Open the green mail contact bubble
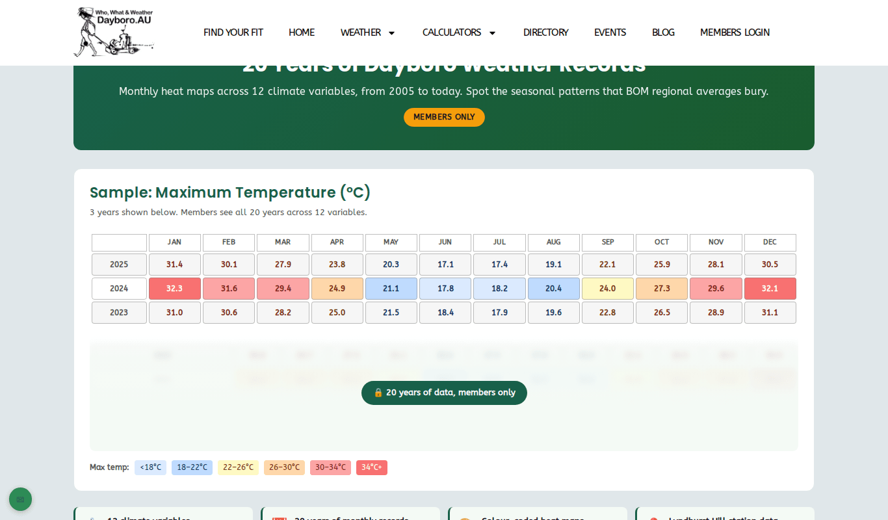This screenshot has height=520, width=888. click(20, 499)
